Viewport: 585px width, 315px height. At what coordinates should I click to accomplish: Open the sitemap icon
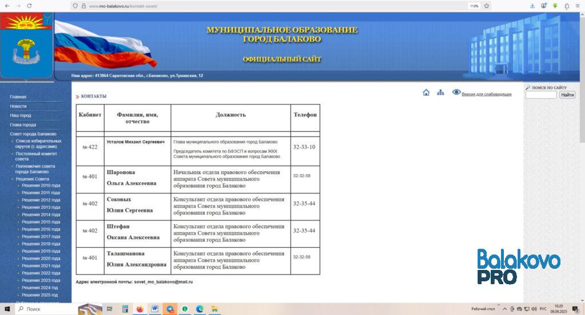(440, 92)
